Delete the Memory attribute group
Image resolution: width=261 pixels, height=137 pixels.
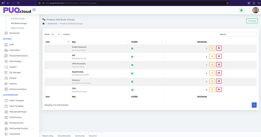219,81
